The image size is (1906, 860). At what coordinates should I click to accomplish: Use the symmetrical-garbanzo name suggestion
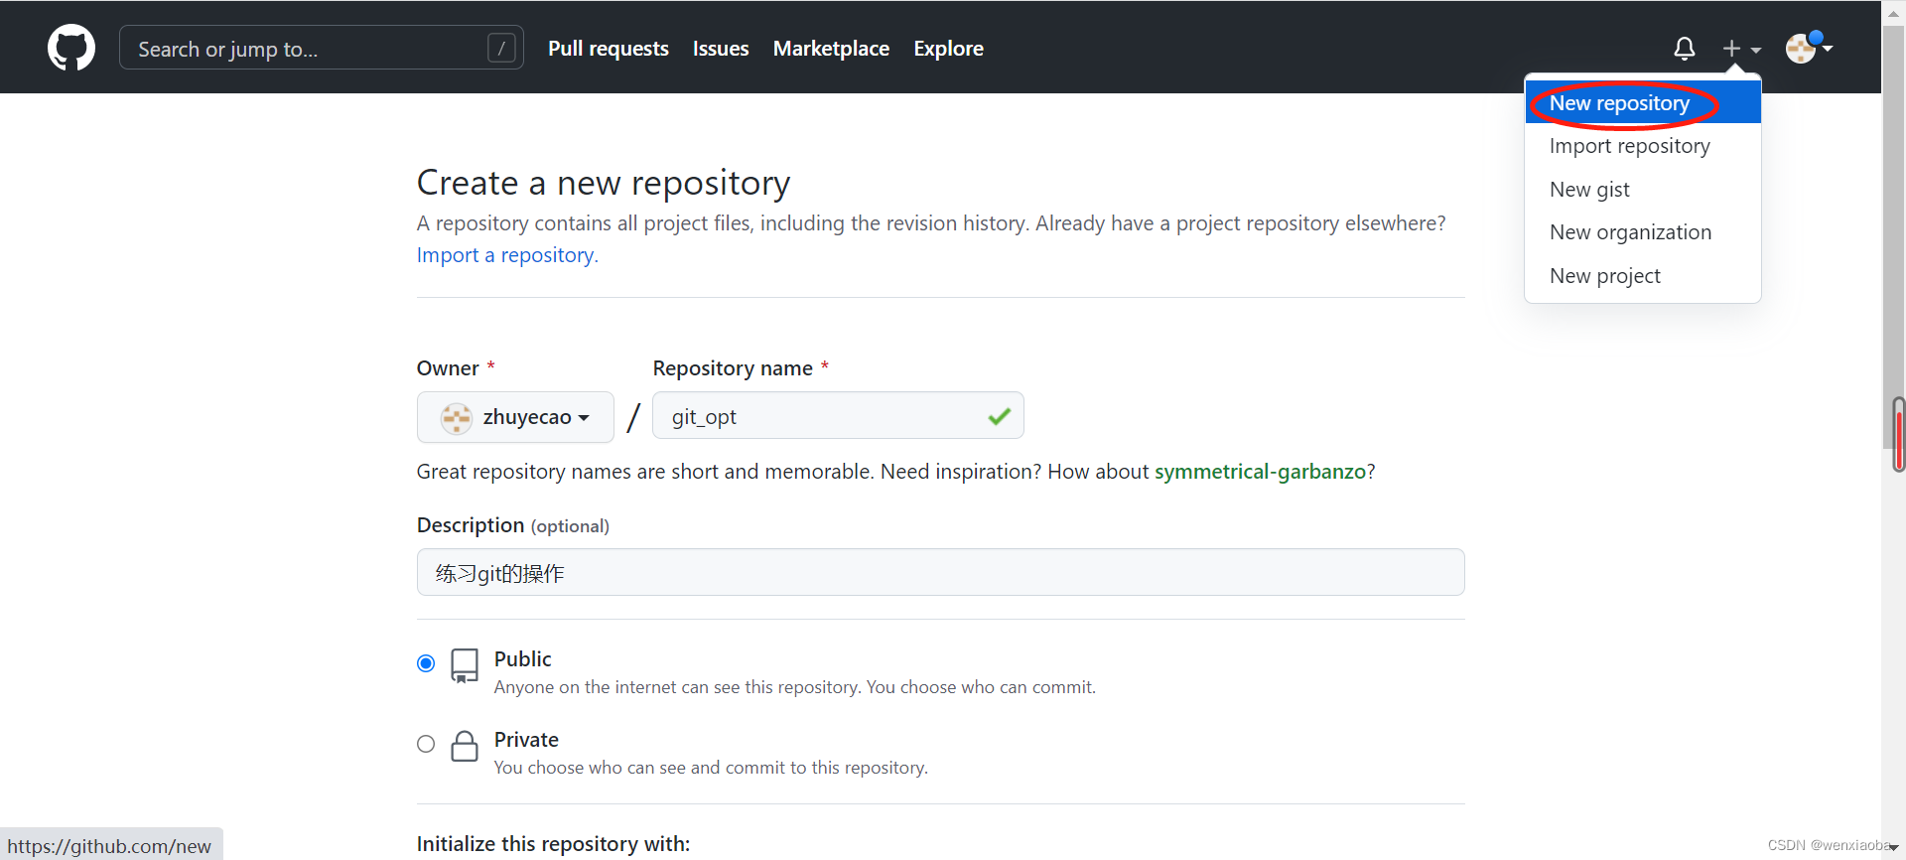1260,472
